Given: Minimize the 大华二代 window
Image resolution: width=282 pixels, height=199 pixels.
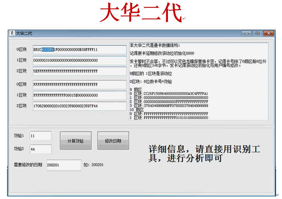Looking at the screenshot, I should pyautogui.click(x=246, y=33).
